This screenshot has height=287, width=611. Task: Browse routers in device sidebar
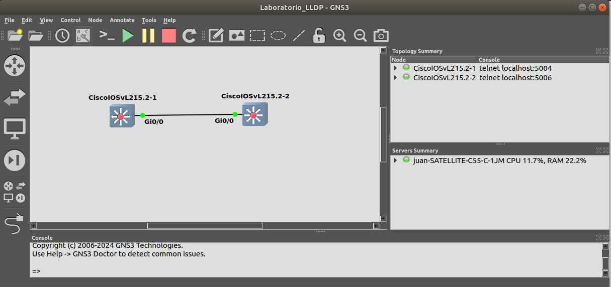15,66
